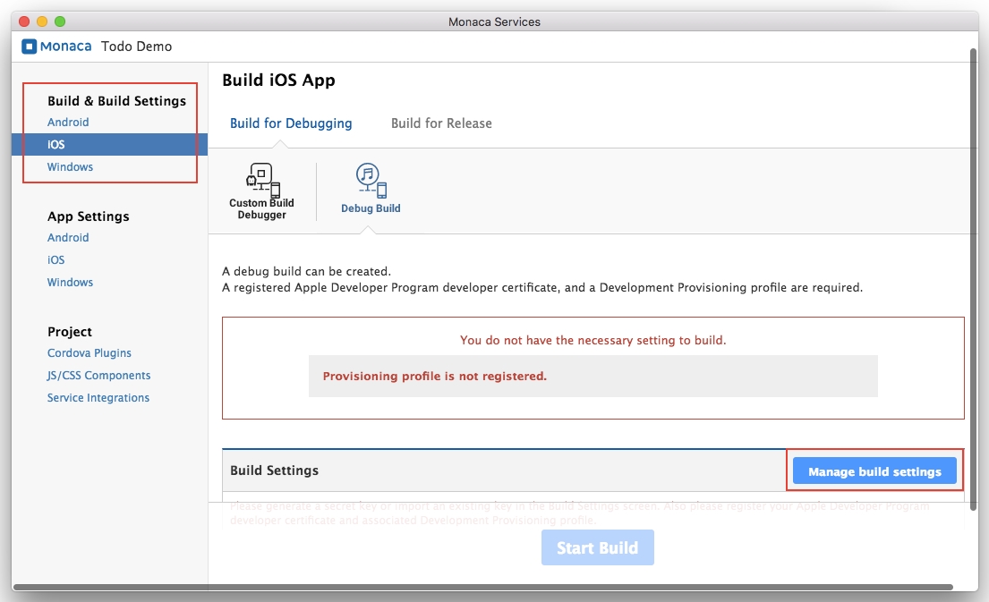989x602 pixels.
Task: Select iOS under Build & Build Settings
Action: point(110,144)
